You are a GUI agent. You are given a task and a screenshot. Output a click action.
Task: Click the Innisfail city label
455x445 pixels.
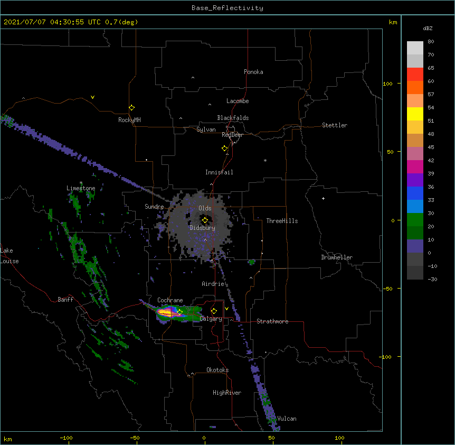pyautogui.click(x=219, y=172)
